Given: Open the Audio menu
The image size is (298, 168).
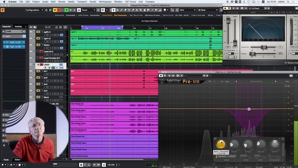Looking at the screenshot, I should [x=45, y=2].
